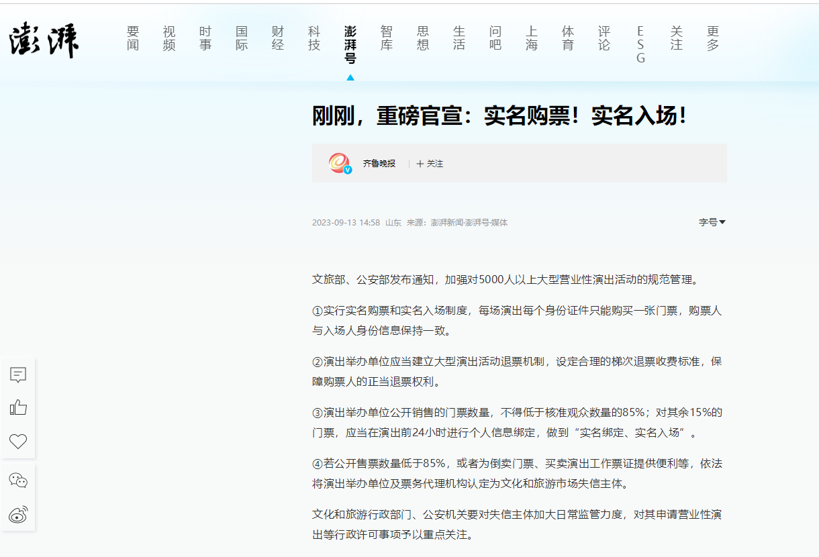Image resolution: width=819 pixels, height=557 pixels.
Task: Click the 澎湃 logo in the header
Action: [x=44, y=40]
